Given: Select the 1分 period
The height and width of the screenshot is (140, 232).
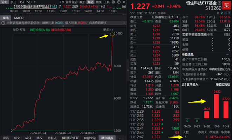Looking at the screenshot, I should pos(21,2).
